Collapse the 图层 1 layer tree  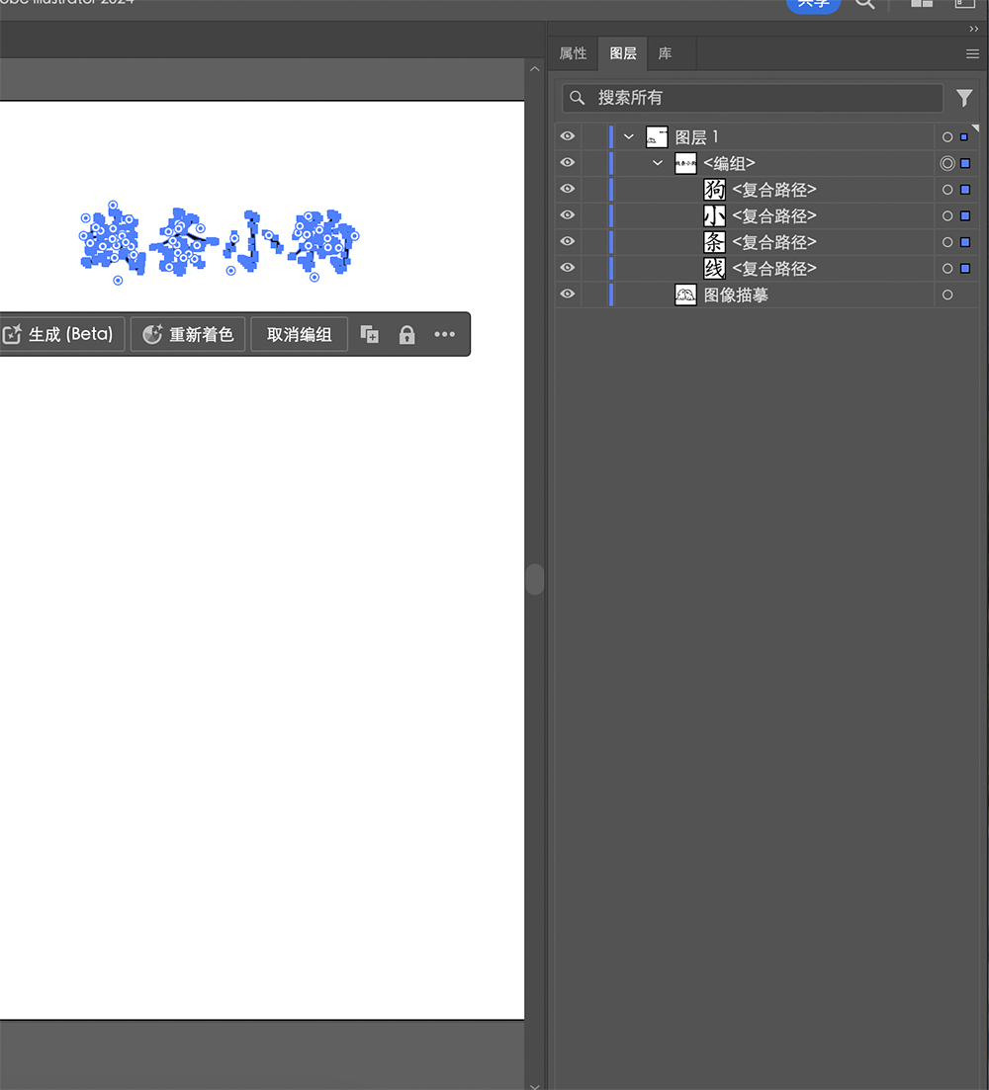[x=629, y=136]
